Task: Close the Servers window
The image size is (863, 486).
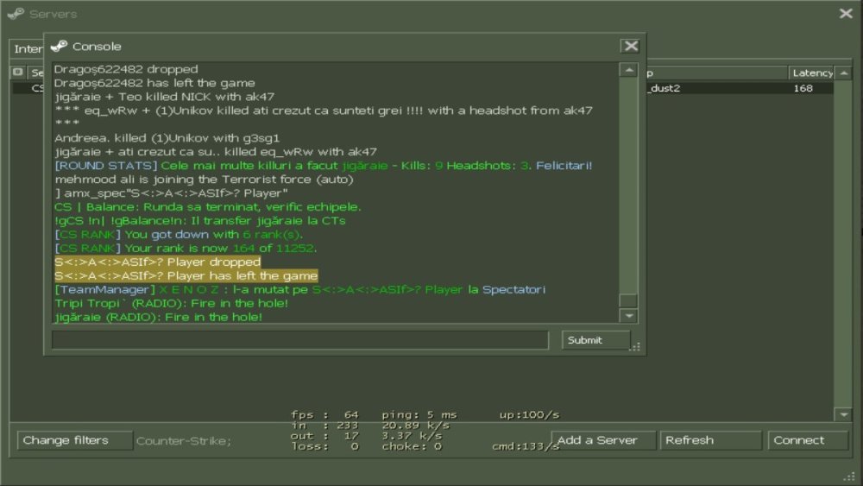Action: click(x=846, y=13)
